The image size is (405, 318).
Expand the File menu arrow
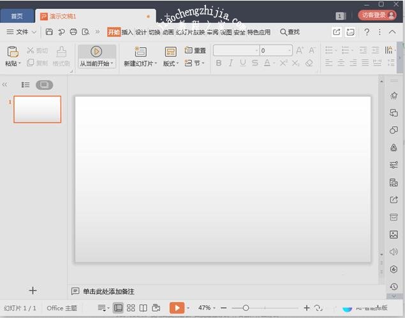pyautogui.click(x=34, y=32)
